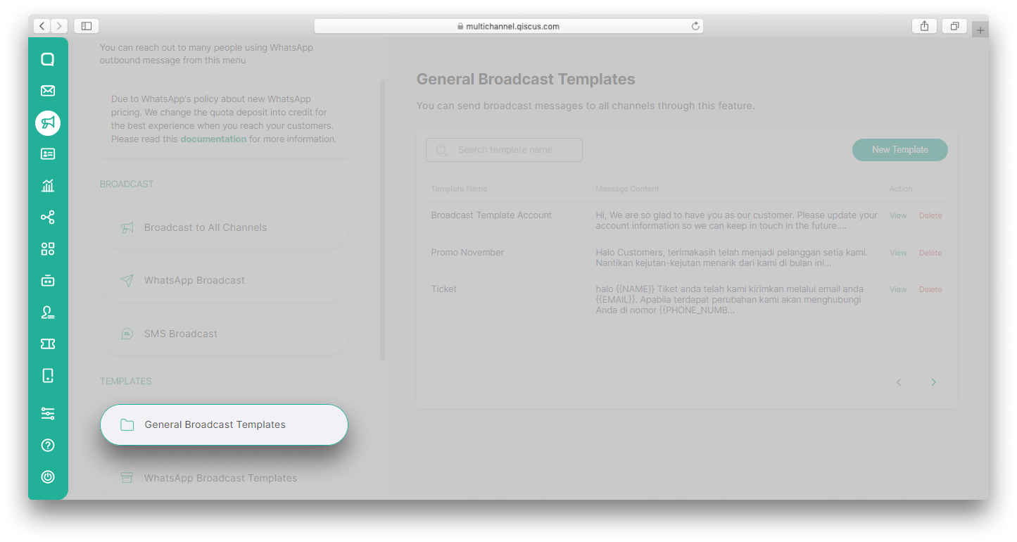The width and height of the screenshot is (1017, 542).
Task: Open the Settings sliders sidebar icon
Action: [48, 414]
